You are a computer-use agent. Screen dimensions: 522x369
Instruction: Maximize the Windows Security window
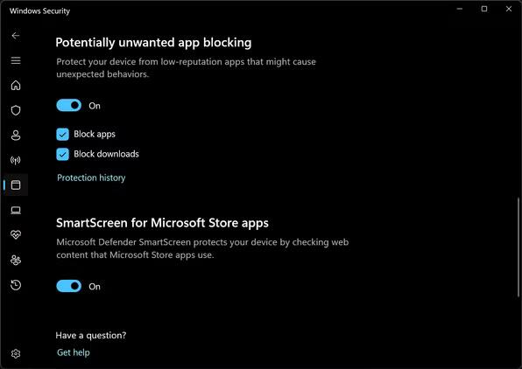coord(484,9)
